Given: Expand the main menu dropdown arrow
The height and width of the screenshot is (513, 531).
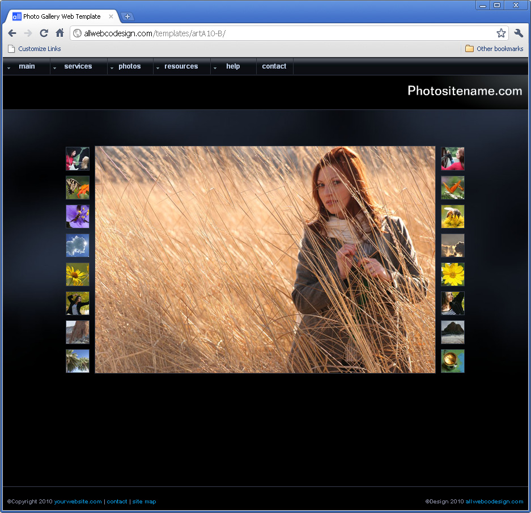Looking at the screenshot, I should click(9, 68).
